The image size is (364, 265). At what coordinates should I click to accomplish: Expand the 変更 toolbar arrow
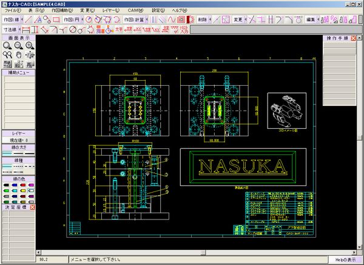[x=246, y=19]
